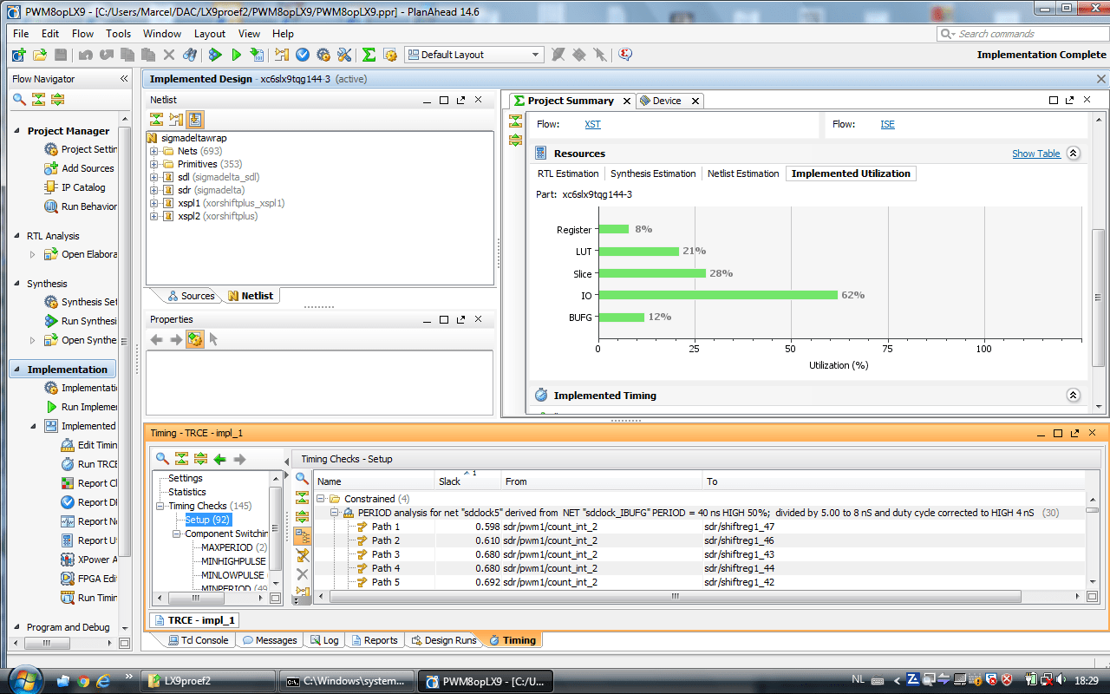Screen dimensions: 1110x694
Task: Click green back arrow in Timing panel
Action: tap(220, 459)
